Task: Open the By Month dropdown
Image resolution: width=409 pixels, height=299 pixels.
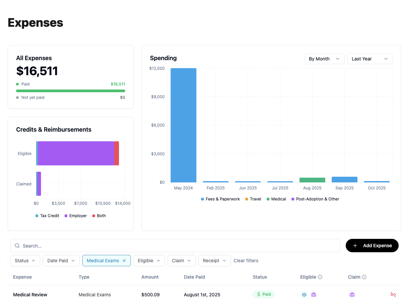Action: click(x=324, y=59)
